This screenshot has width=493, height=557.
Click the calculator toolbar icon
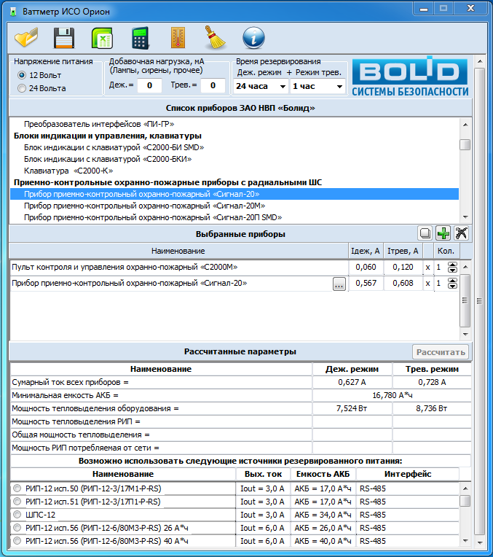(x=140, y=37)
